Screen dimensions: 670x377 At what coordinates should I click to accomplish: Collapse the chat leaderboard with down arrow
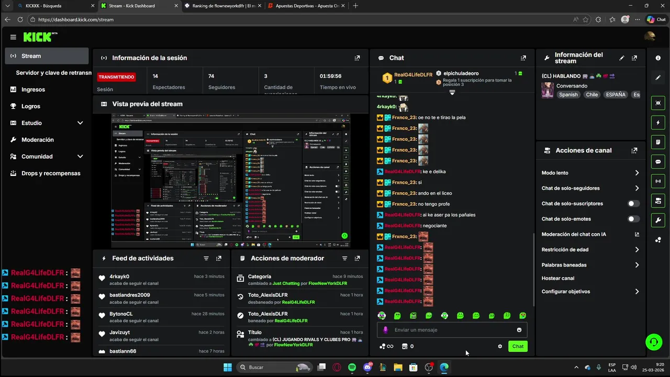tap(452, 92)
